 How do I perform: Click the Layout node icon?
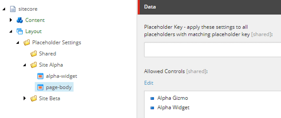[19, 31]
